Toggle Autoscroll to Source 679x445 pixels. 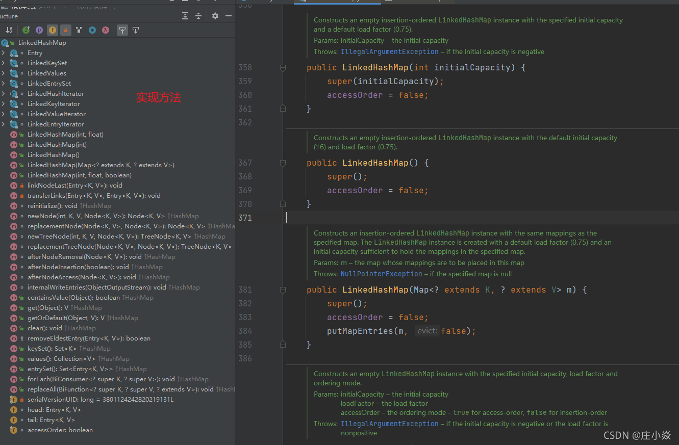click(x=122, y=30)
